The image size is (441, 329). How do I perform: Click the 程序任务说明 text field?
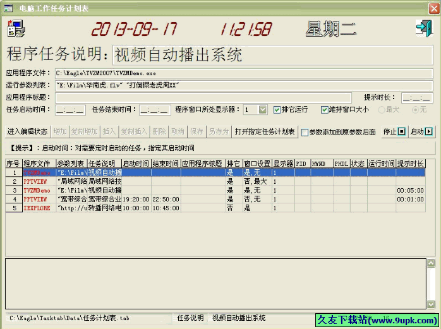pyautogui.click(x=272, y=54)
